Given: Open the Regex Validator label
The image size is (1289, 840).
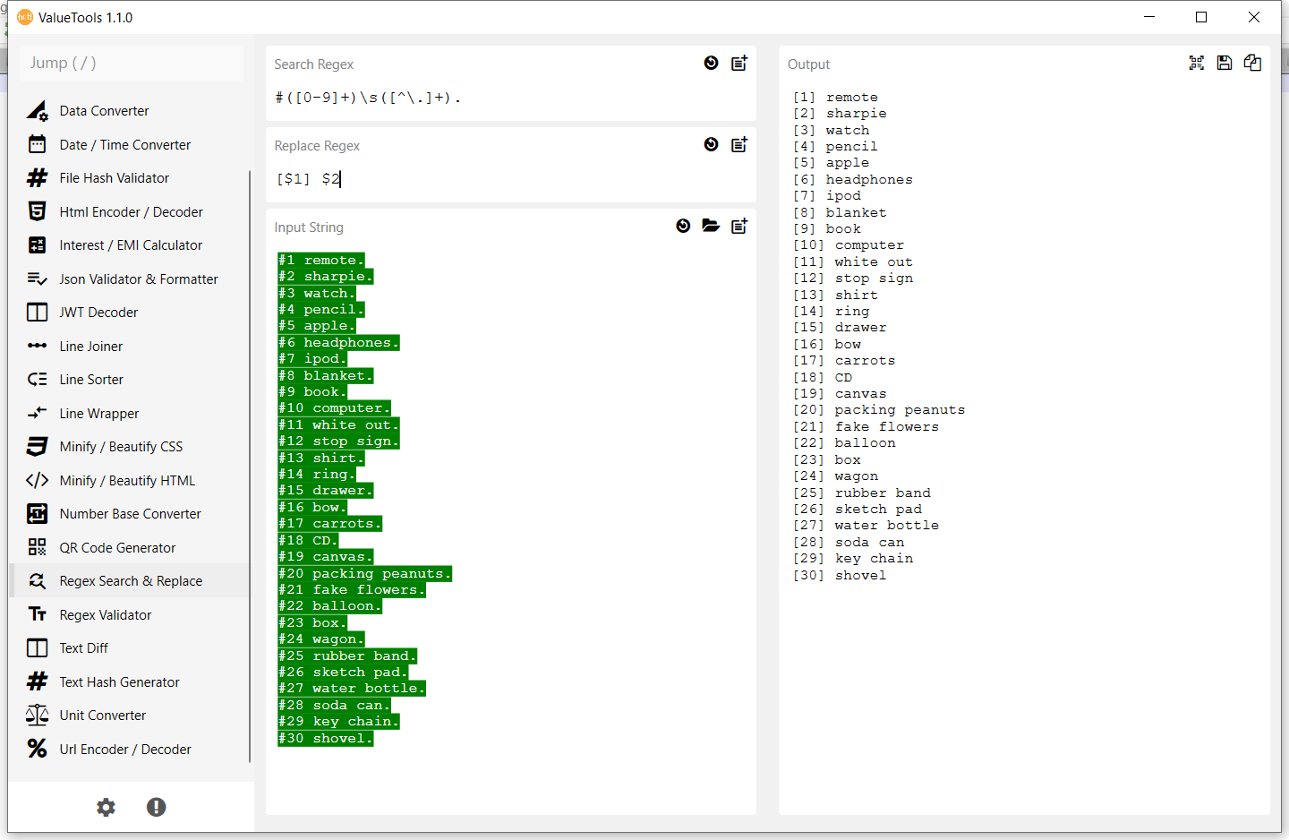Looking at the screenshot, I should 106,615.
